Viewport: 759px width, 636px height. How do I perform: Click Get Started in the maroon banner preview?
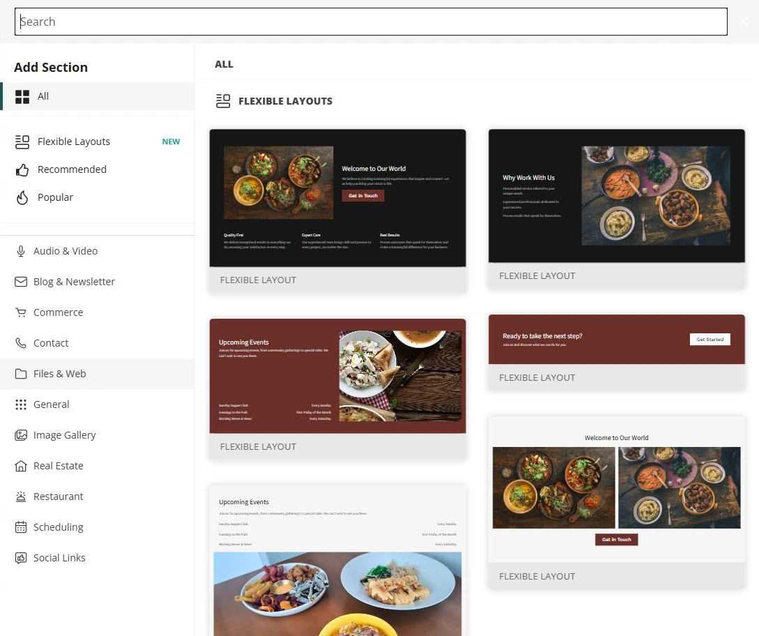(x=710, y=340)
